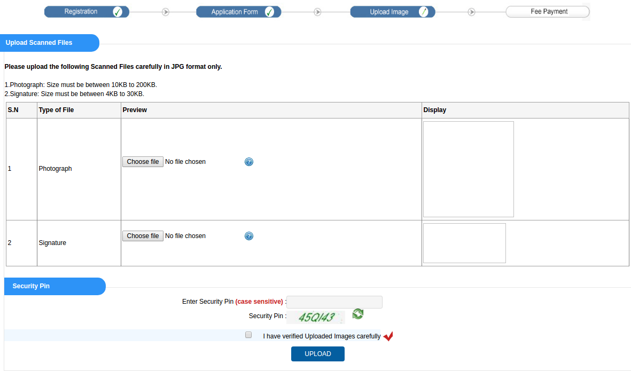Check the 'I have verified Uploaded Images carefully' checkbox
Screen dimensions: 631x371
pos(248,334)
